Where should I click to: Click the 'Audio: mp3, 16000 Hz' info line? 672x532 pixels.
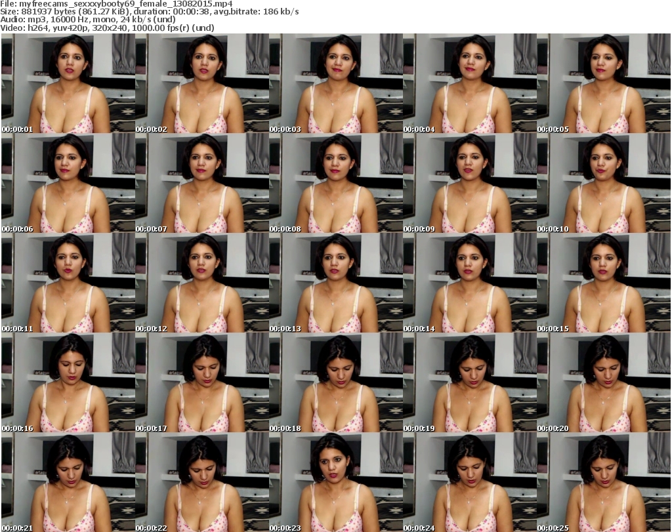point(88,20)
